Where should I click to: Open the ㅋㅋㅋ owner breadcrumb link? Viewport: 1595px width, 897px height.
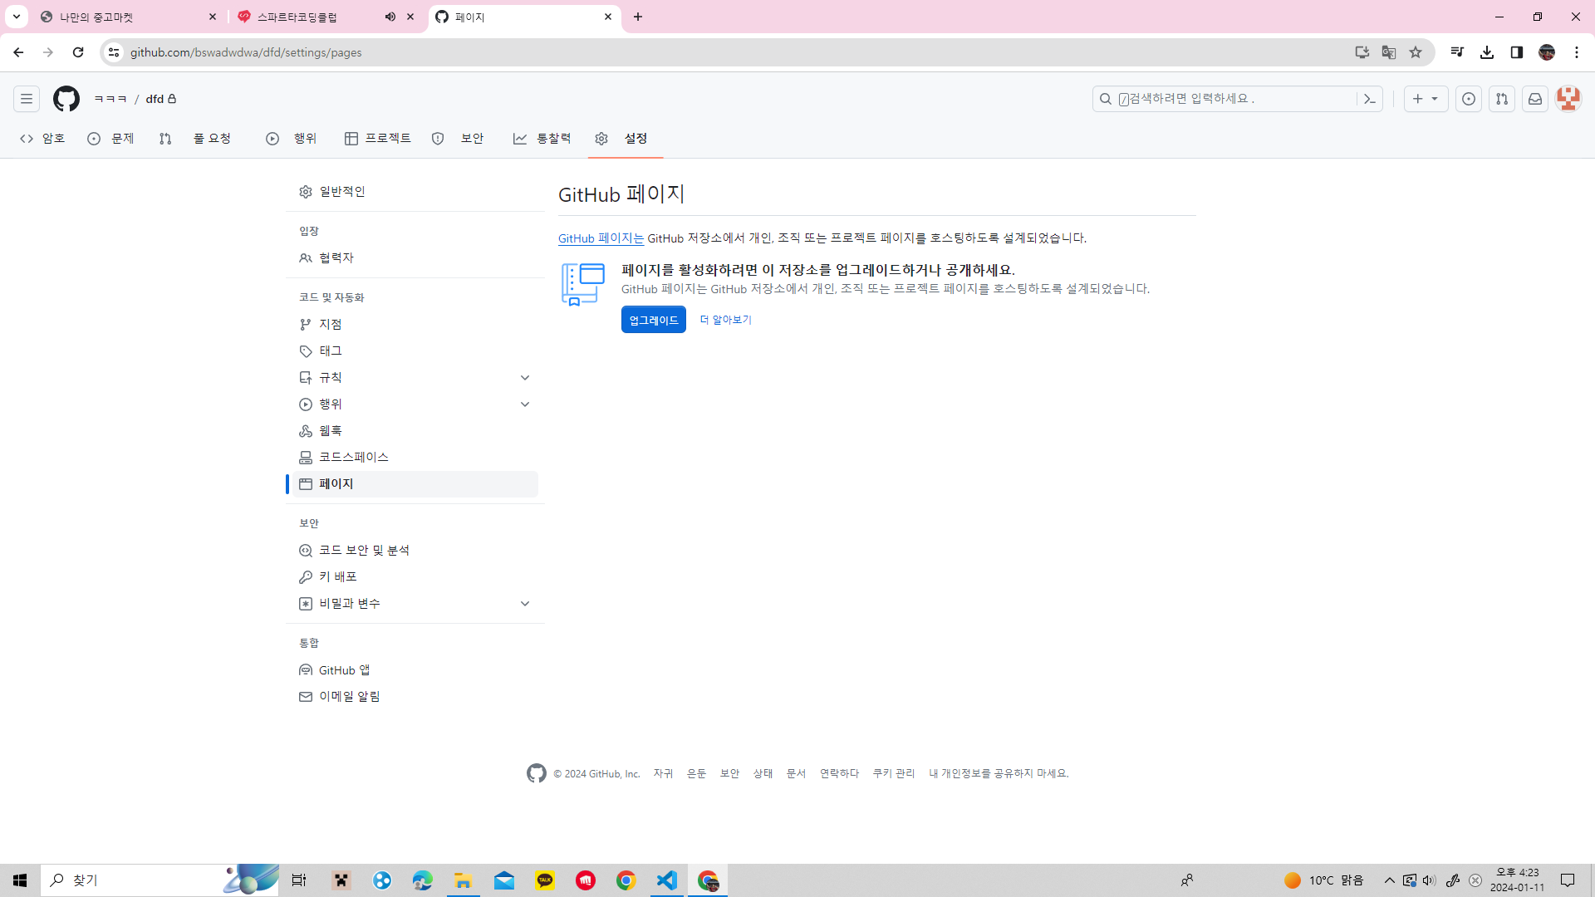point(110,99)
